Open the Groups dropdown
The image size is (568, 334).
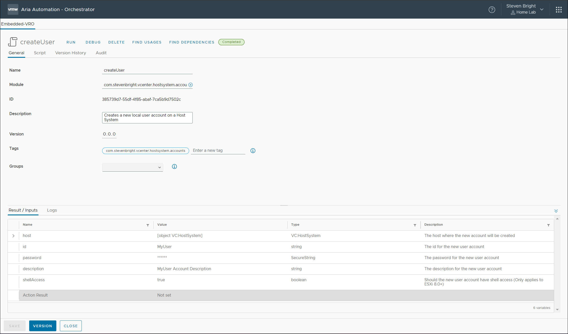pos(133,167)
